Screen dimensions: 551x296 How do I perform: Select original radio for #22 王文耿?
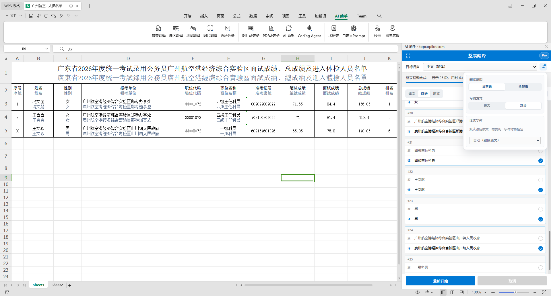(x=541, y=180)
